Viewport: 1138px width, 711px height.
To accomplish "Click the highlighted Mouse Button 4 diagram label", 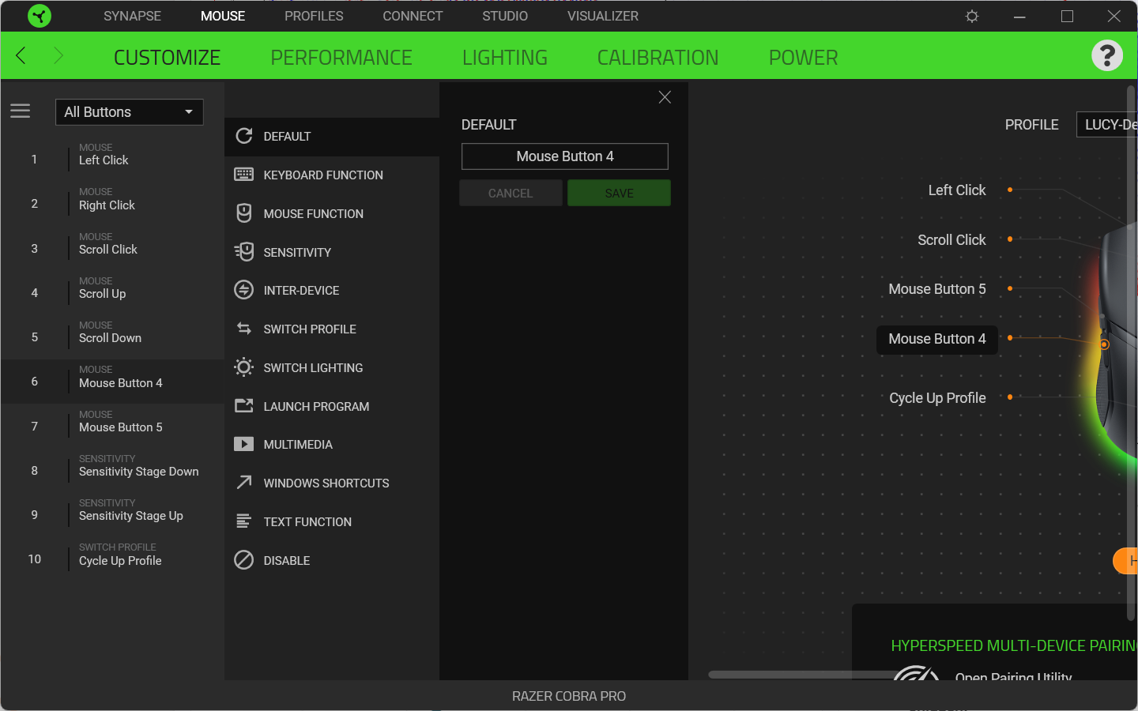I will pyautogui.click(x=937, y=339).
